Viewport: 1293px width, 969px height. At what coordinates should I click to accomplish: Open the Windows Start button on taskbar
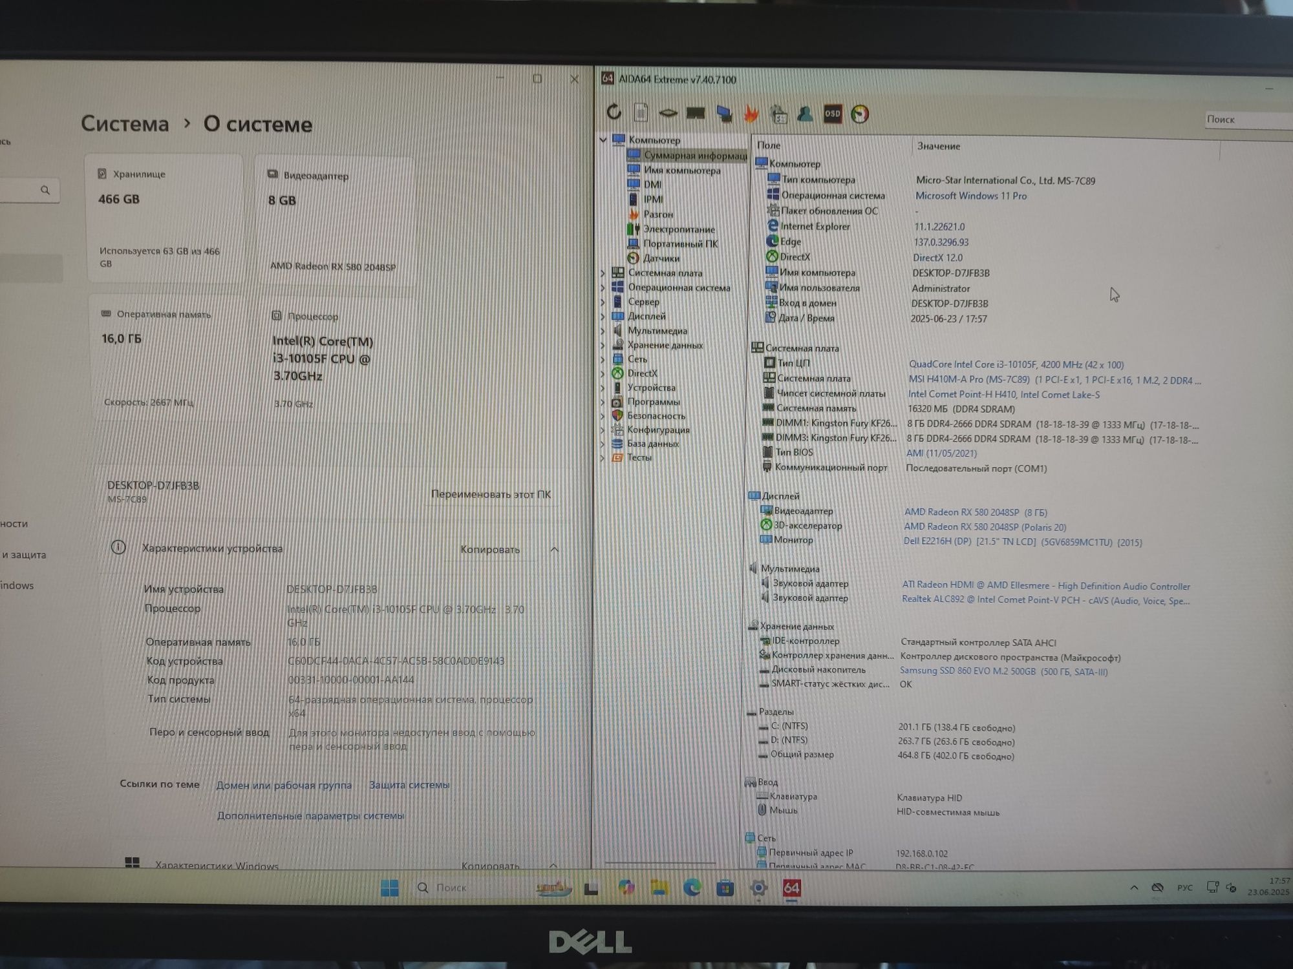tap(390, 888)
